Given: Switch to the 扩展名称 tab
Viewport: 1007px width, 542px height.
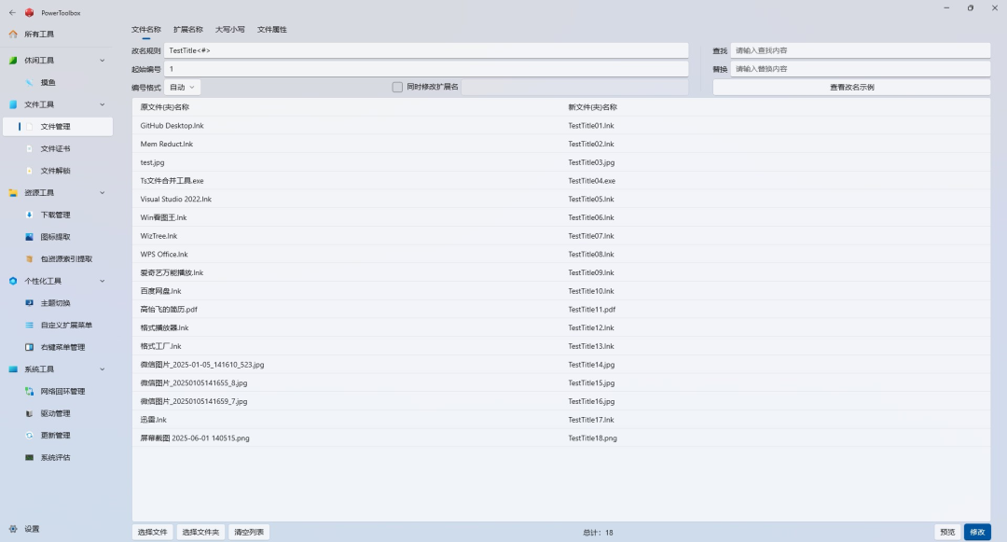Looking at the screenshot, I should [x=188, y=30].
